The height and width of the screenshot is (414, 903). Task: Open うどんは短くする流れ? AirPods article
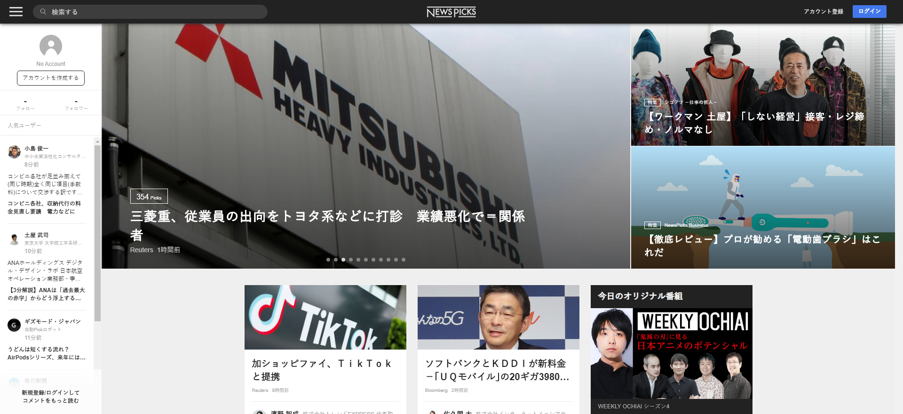click(46, 353)
